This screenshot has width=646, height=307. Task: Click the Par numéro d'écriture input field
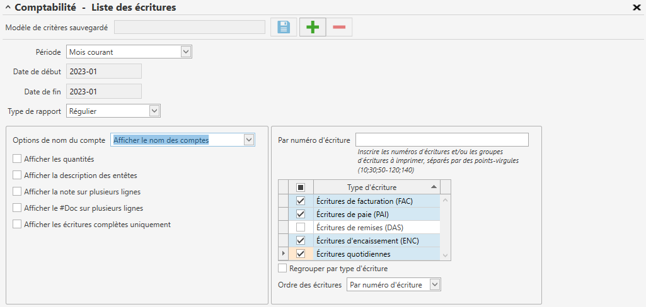pyautogui.click(x=442, y=140)
